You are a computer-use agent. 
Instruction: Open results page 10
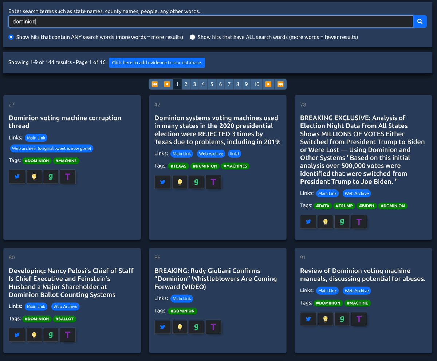[256, 84]
